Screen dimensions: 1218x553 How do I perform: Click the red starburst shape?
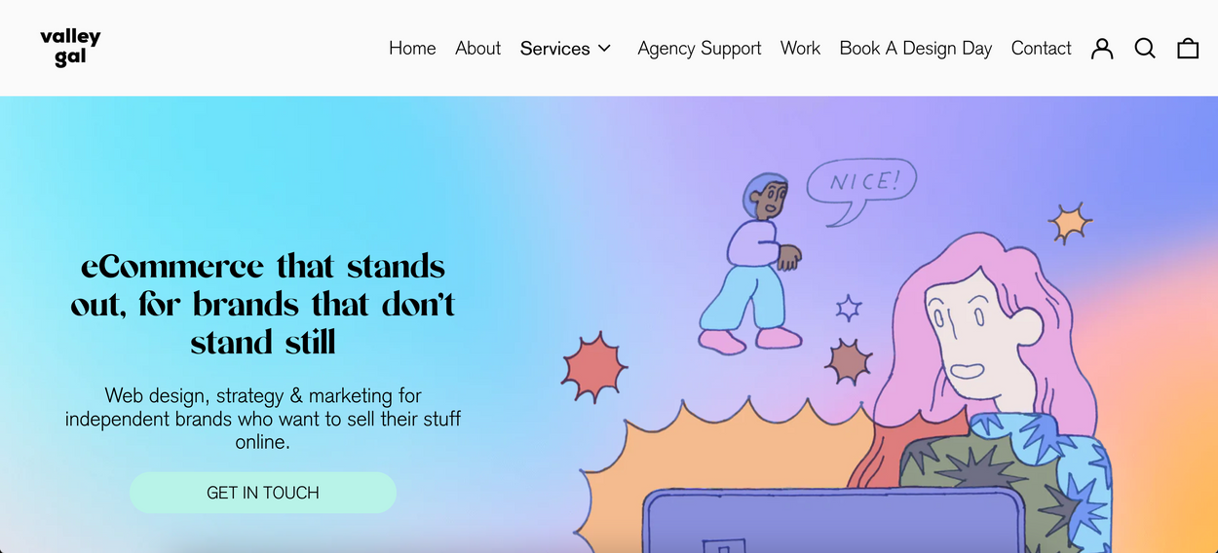tap(593, 366)
